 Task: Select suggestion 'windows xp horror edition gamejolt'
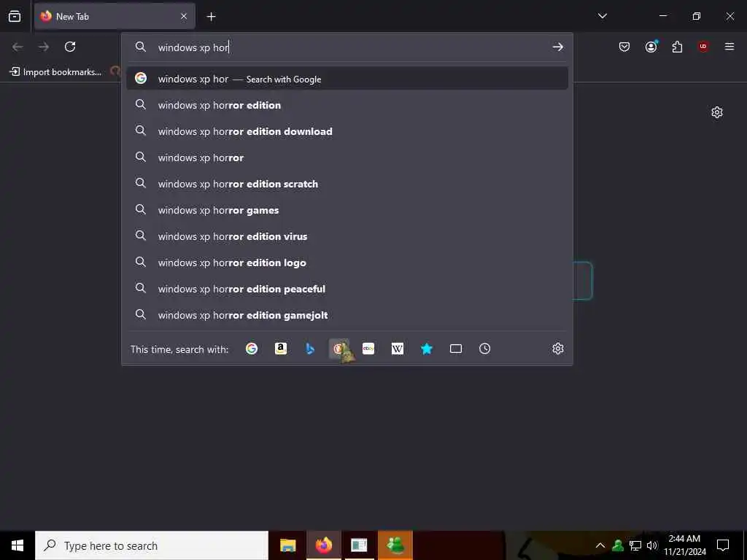(x=347, y=315)
